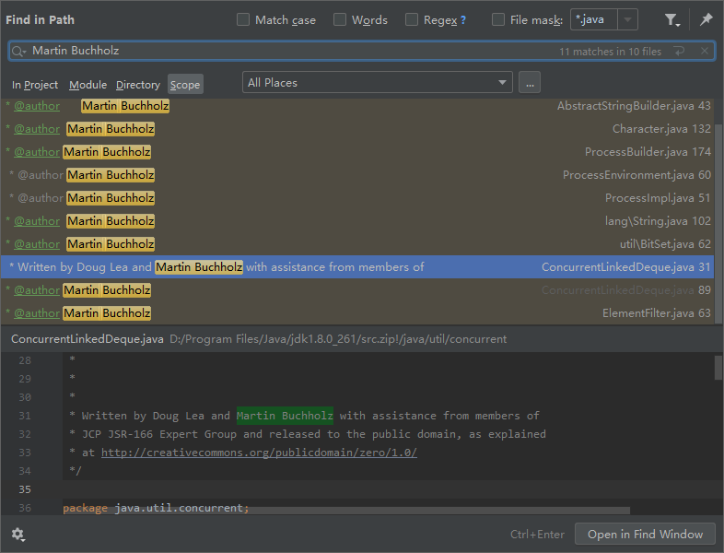The image size is (724, 553).
Task: Click the file mask *.java field
Action: point(594,20)
